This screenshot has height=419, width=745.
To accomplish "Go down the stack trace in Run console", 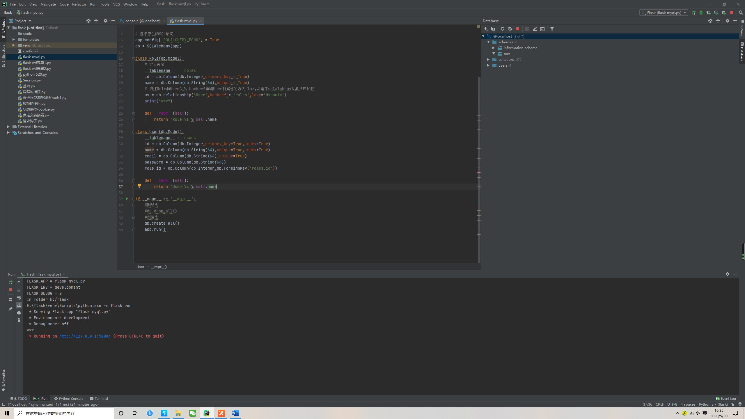I will click(19, 290).
